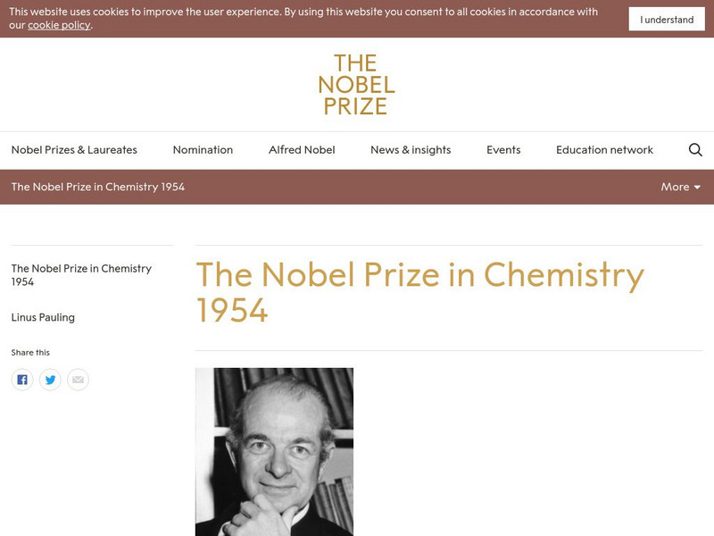Click The Nobel Prize logo
The width and height of the screenshot is (714, 536).
tap(356, 85)
